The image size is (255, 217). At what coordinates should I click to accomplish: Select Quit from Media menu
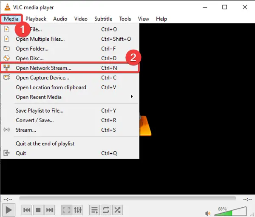coord(70,153)
